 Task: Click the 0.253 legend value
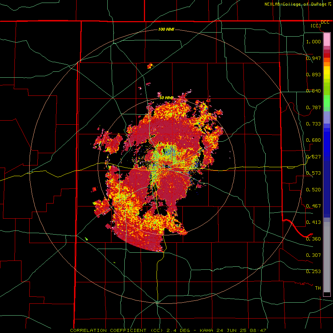(x=313, y=272)
